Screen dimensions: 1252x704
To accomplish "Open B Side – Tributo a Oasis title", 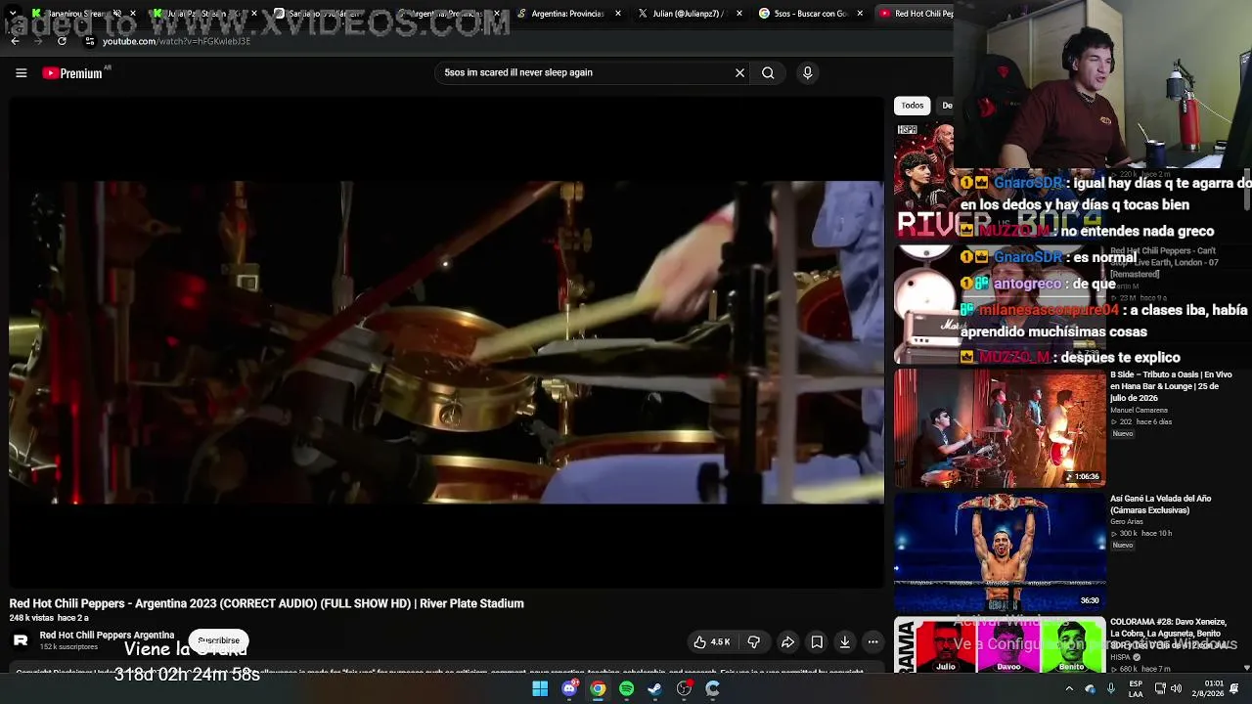I will pyautogui.click(x=1171, y=386).
